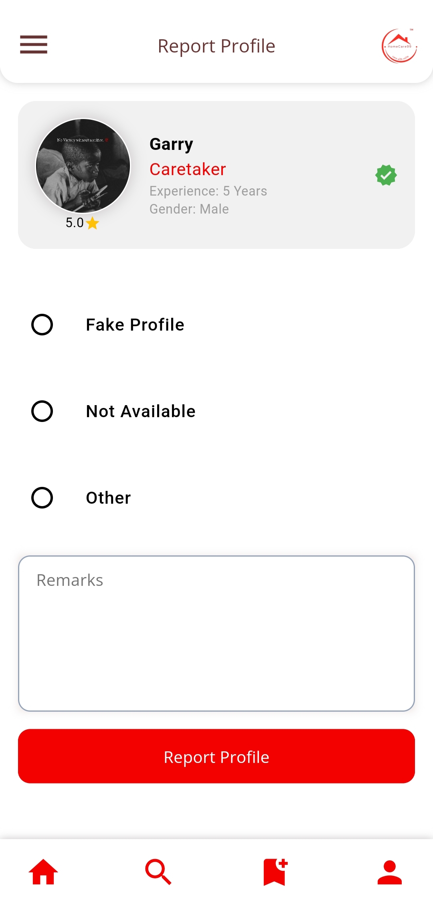Select the Fake Profile radio button
This screenshot has height=904, width=433.
click(42, 325)
